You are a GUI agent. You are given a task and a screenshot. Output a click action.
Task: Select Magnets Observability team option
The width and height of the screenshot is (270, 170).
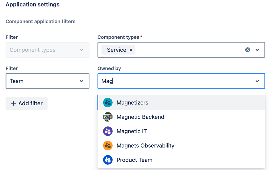point(145,146)
